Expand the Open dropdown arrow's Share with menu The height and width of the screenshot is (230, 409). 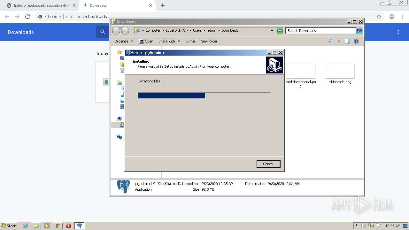[x=169, y=41]
